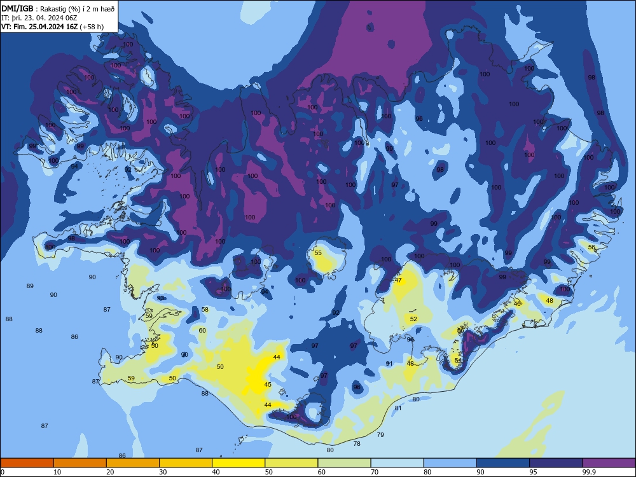The image size is (636, 477).
Task: Click the map value "58"
Action: [205, 310]
